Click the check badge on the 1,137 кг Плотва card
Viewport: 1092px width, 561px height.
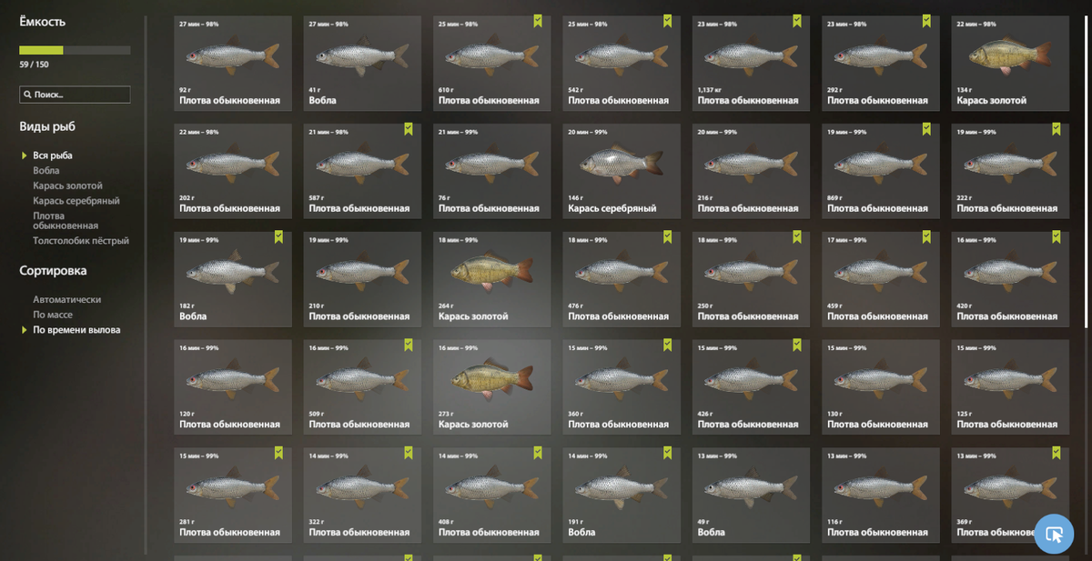tap(797, 20)
